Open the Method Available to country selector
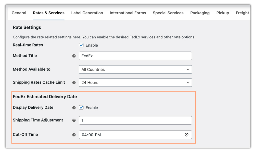 [x=135, y=69]
